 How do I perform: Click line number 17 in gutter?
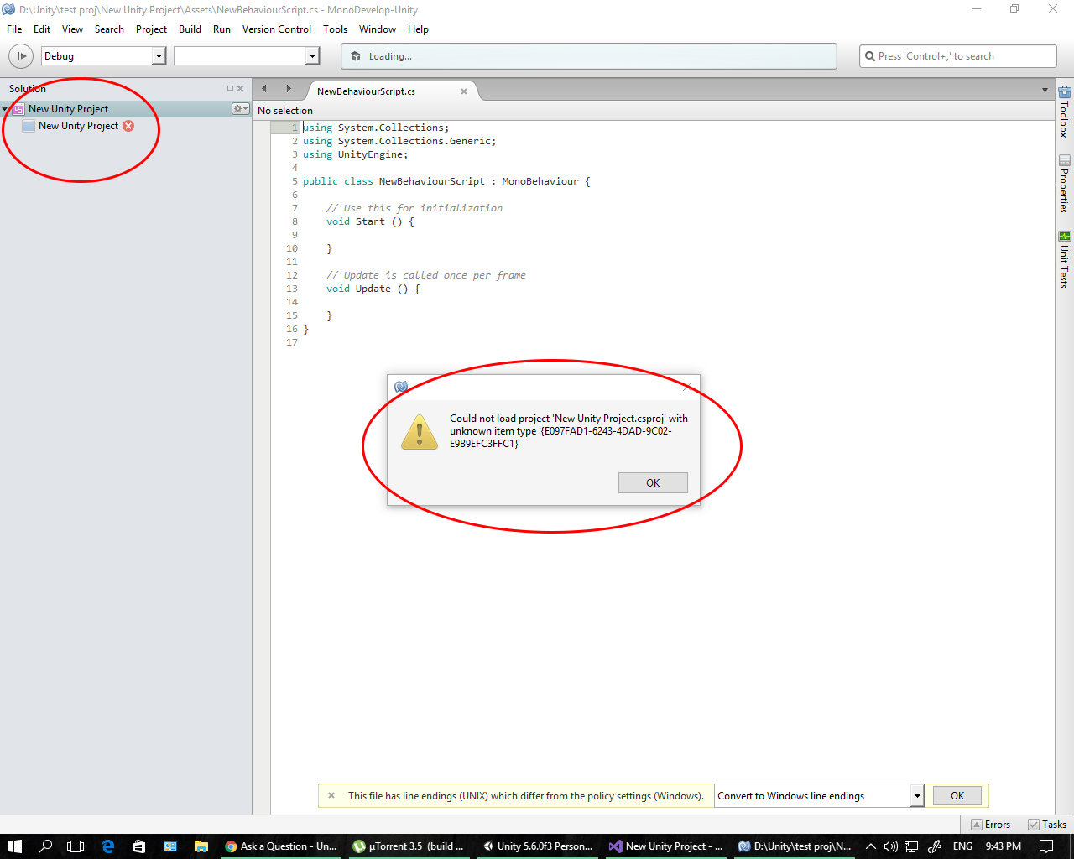(292, 342)
